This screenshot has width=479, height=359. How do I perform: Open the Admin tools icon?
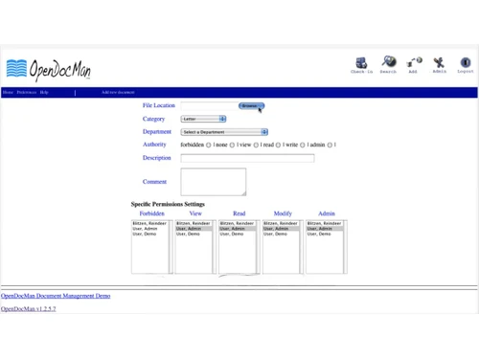[439, 65]
